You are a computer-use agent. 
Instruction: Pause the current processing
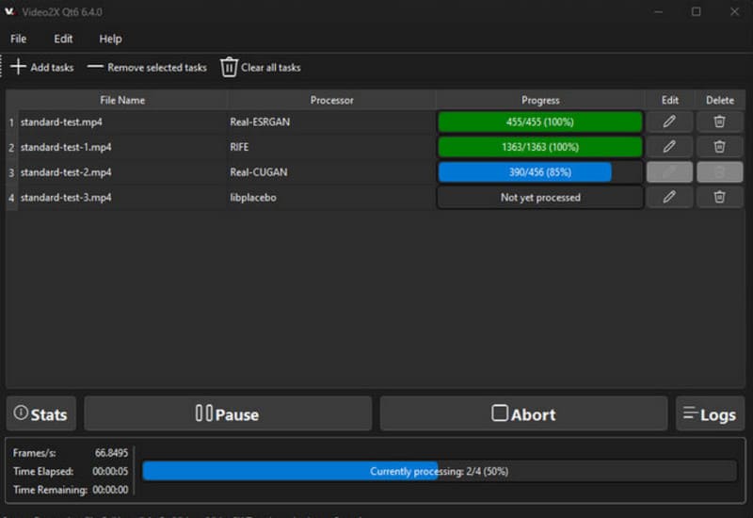[x=228, y=414]
